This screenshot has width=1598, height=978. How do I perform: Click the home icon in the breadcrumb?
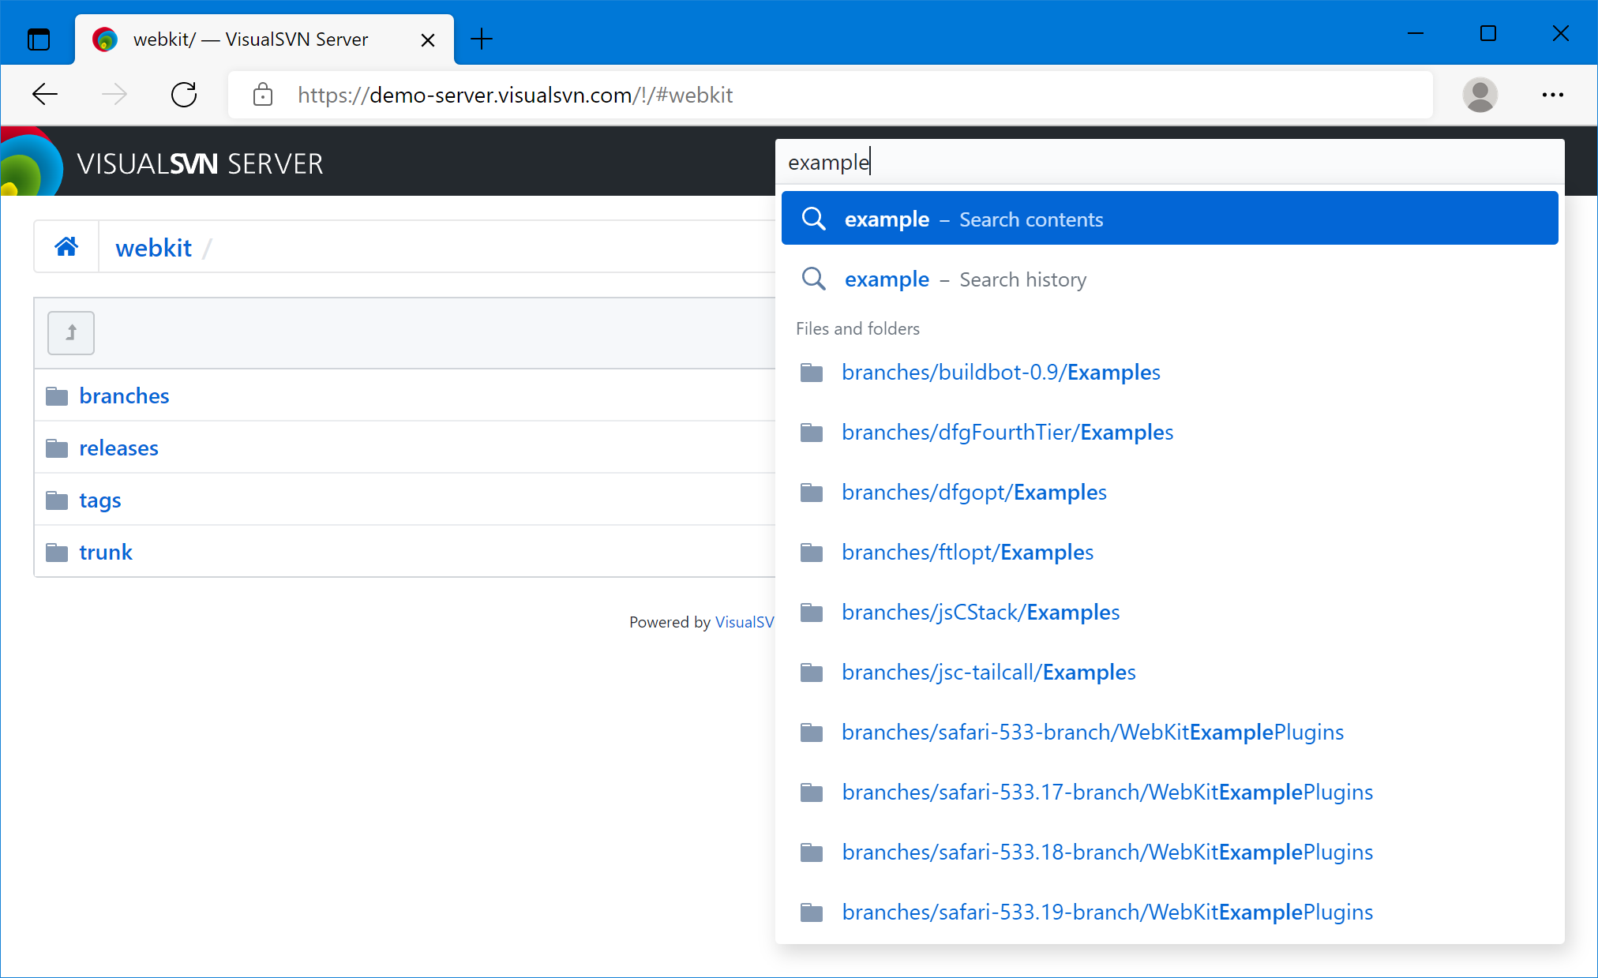tap(66, 247)
